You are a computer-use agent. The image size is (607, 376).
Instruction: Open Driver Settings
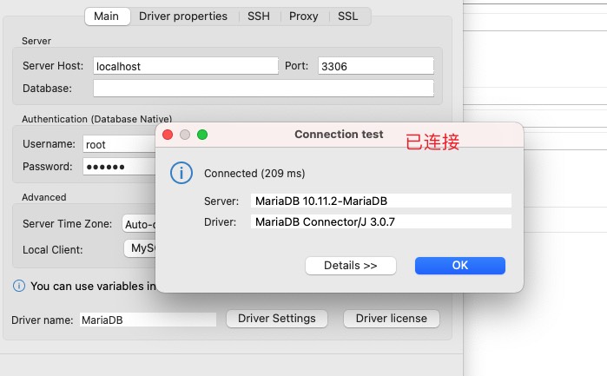(x=276, y=319)
